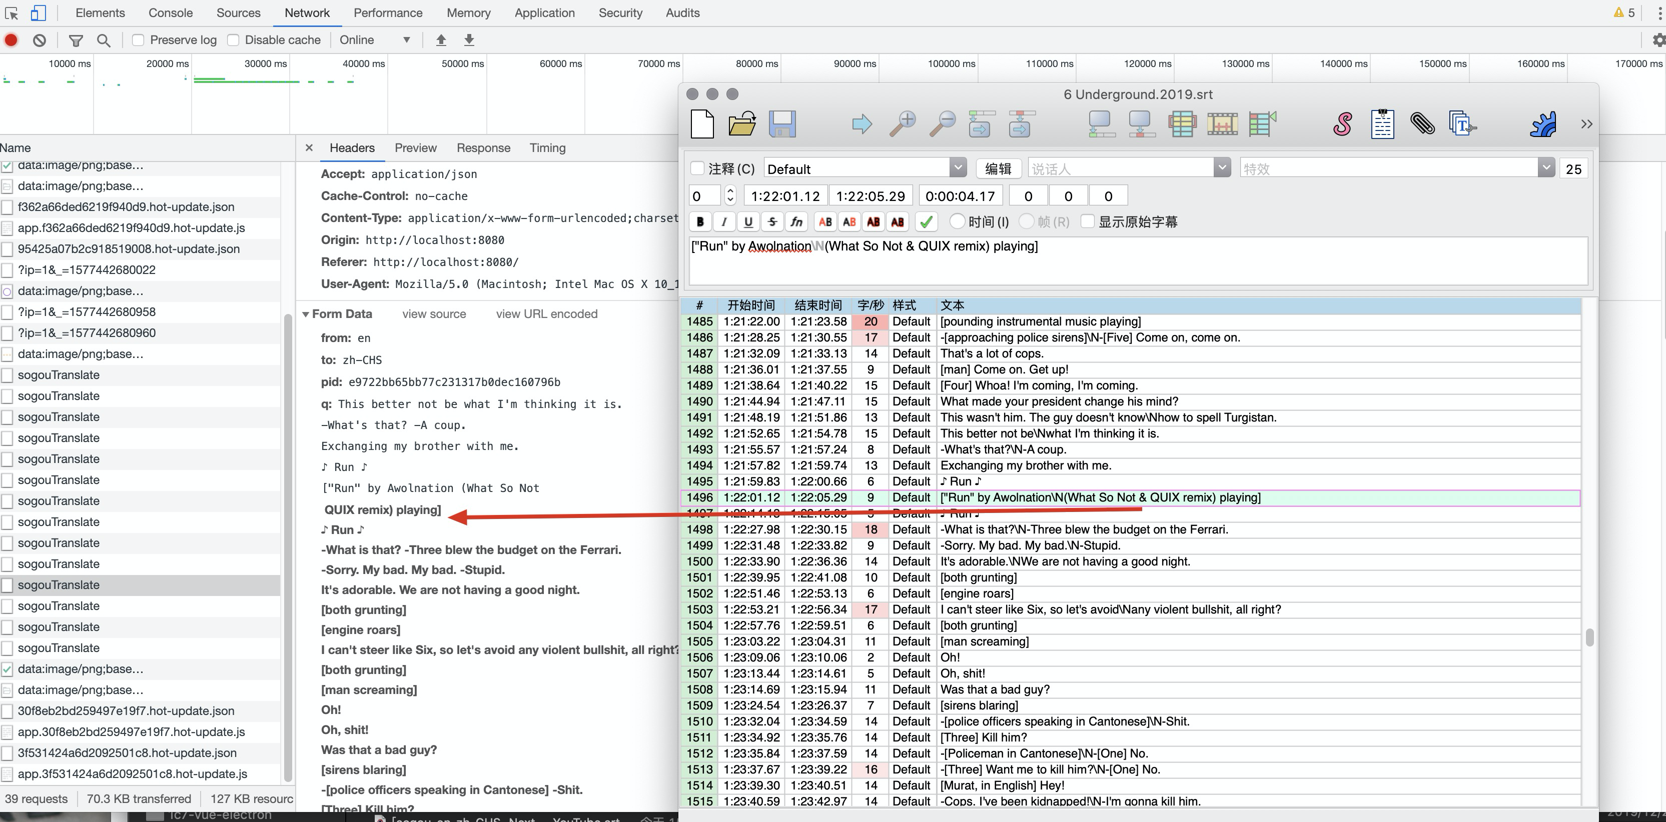Toggle the 注释 (C) comment checkbox
The width and height of the screenshot is (1666, 822).
[697, 168]
